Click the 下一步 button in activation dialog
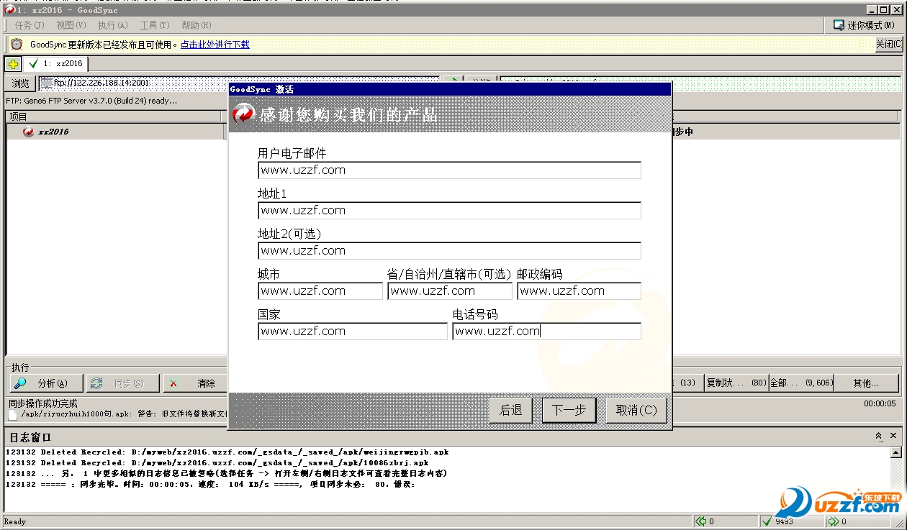Screen dimensions: 907x530 point(569,411)
